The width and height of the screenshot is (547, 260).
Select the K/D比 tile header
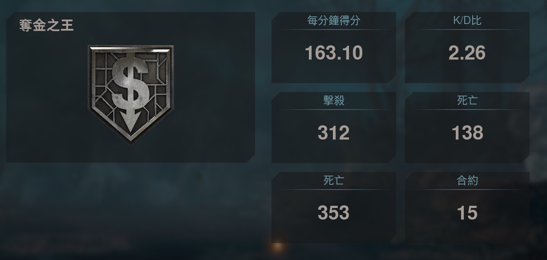click(x=467, y=20)
